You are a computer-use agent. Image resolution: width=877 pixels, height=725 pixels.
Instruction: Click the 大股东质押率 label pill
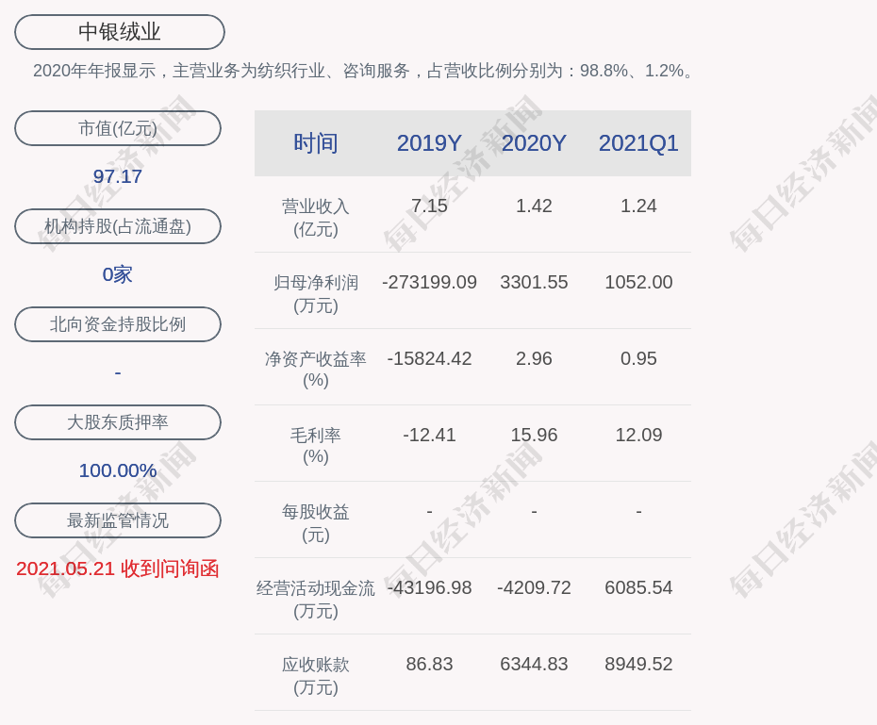(118, 422)
